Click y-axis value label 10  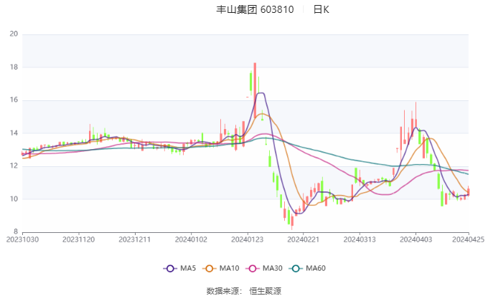point(14,199)
